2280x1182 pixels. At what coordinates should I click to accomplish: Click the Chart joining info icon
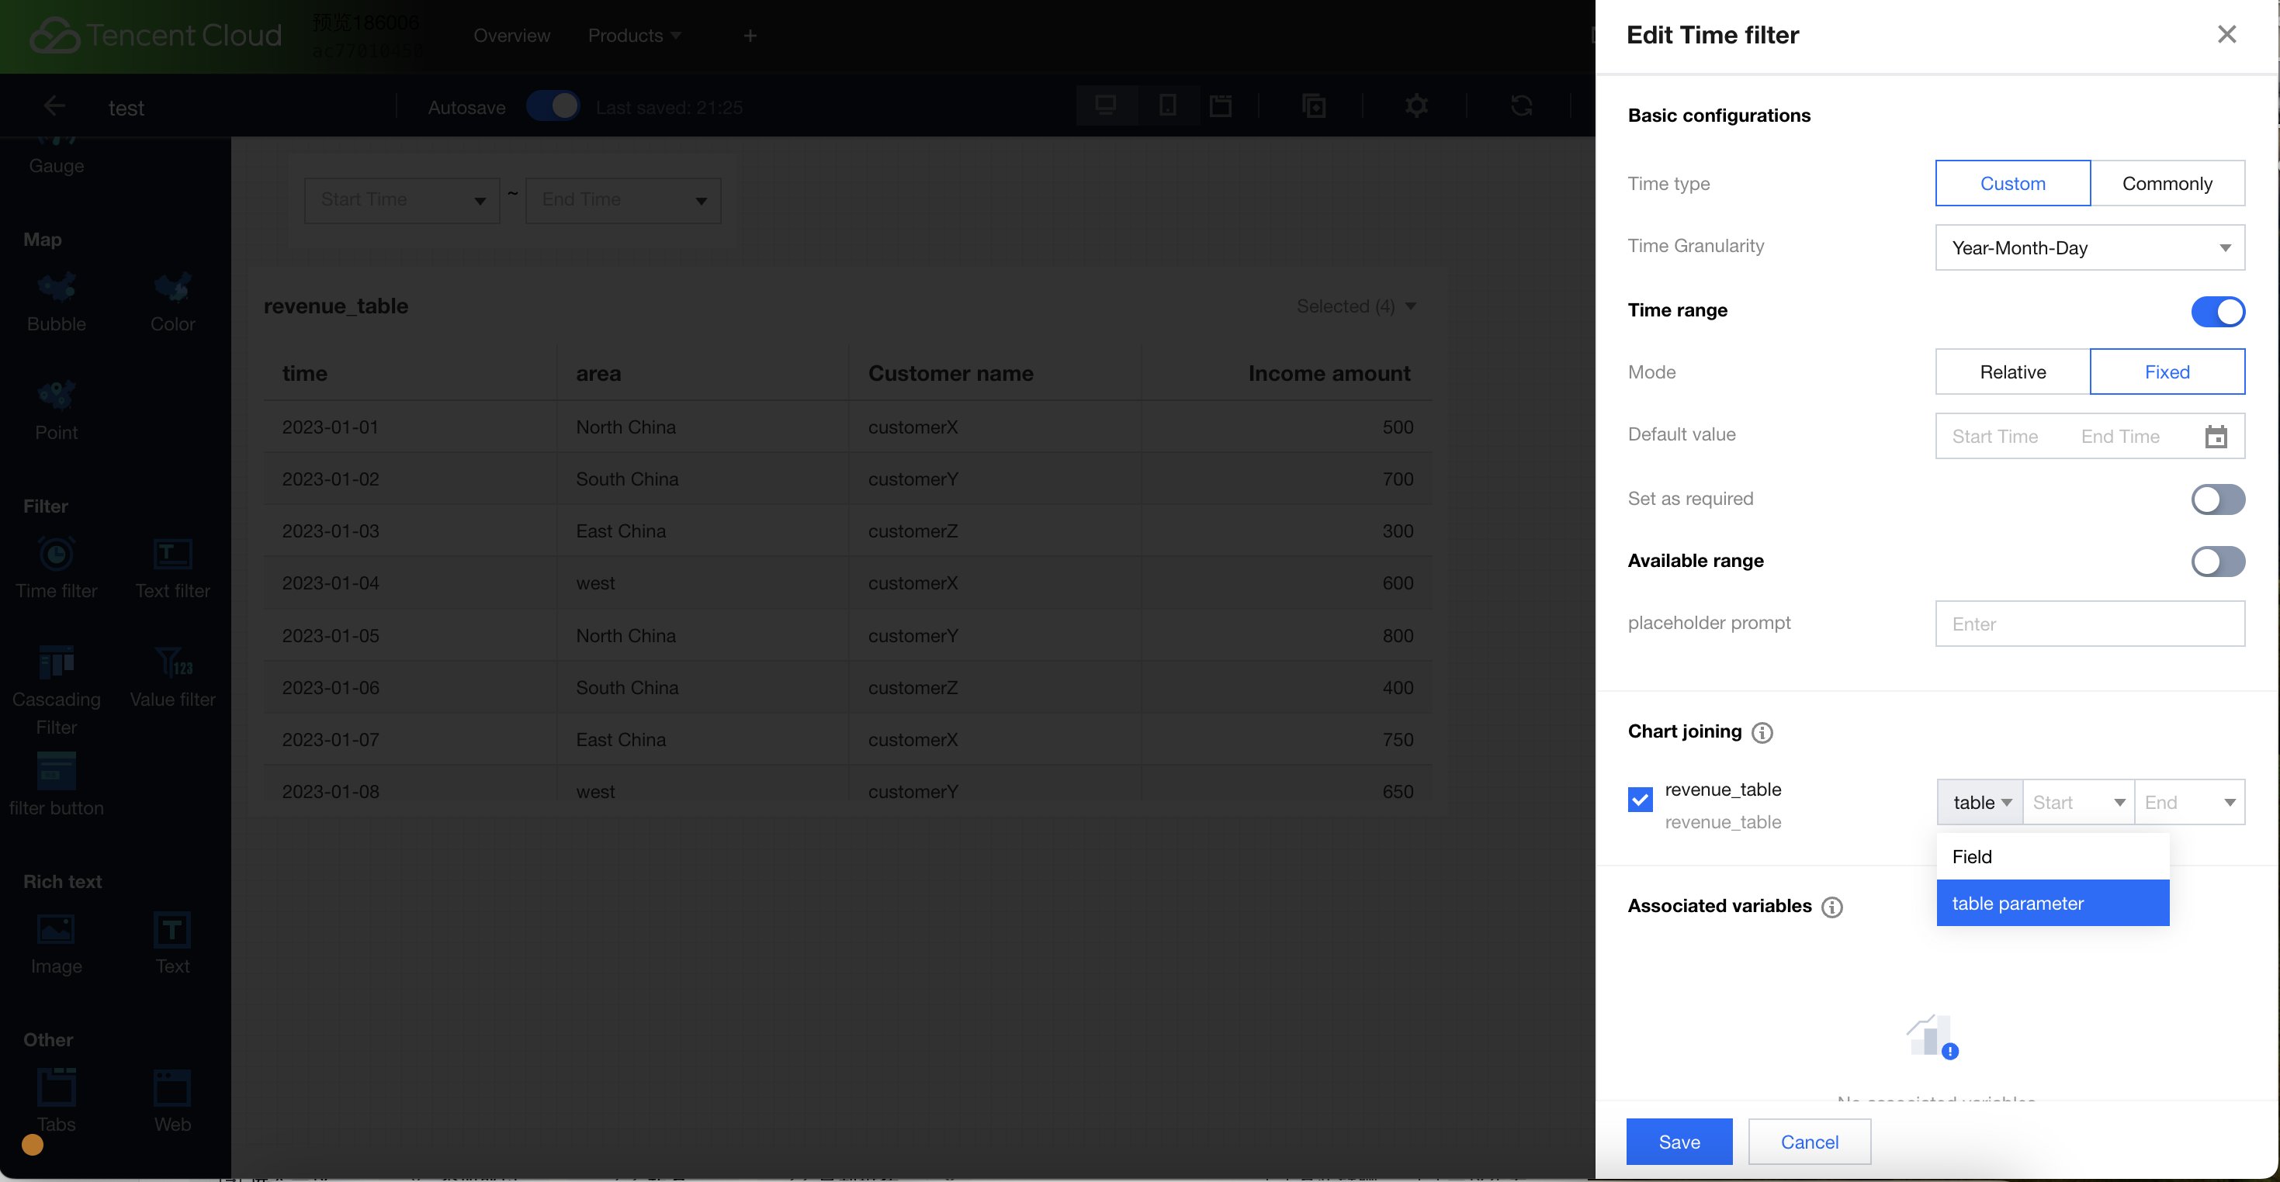click(x=1762, y=733)
